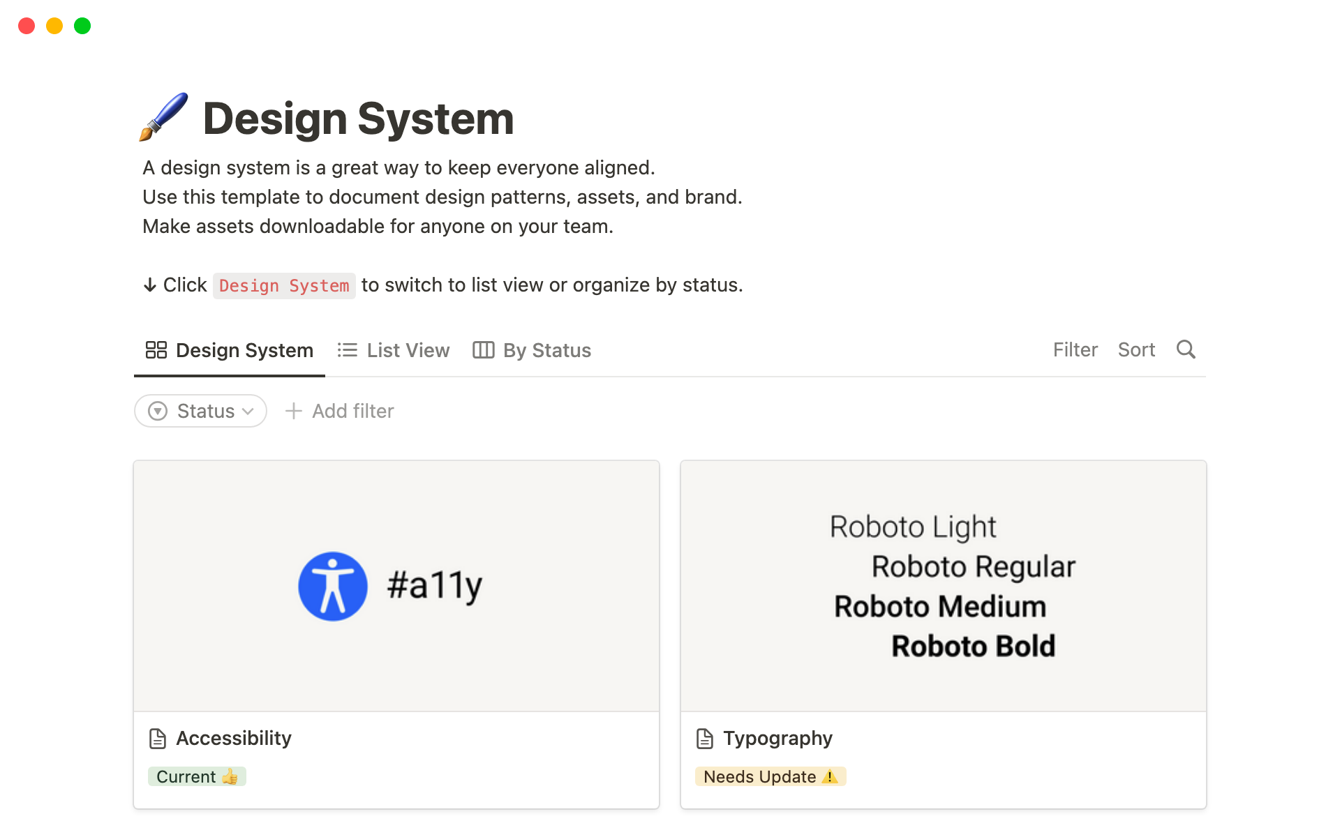Open the Accessibility card thumbnail
Image resolution: width=1340 pixels, height=837 pixels.
pyautogui.click(x=396, y=586)
